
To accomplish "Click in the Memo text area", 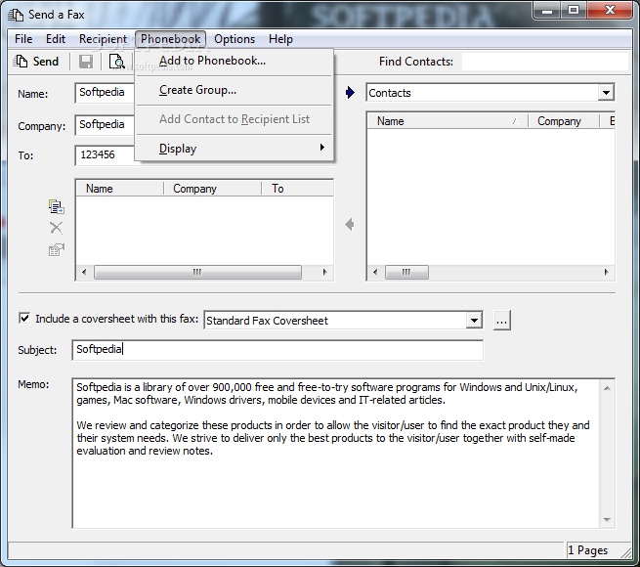I will tap(335, 453).
